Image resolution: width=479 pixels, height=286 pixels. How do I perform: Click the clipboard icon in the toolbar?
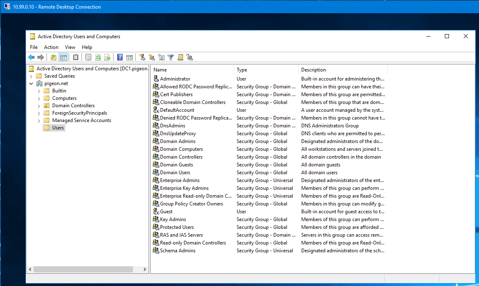point(75,57)
